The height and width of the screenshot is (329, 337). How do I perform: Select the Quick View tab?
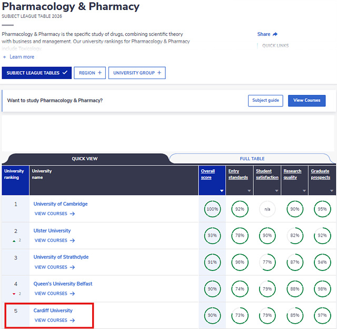(x=85, y=159)
